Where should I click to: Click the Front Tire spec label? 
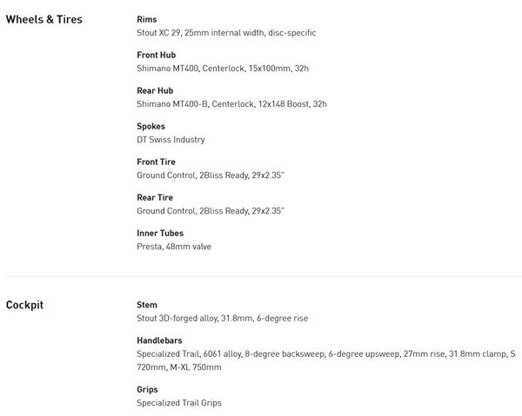pyautogui.click(x=157, y=162)
